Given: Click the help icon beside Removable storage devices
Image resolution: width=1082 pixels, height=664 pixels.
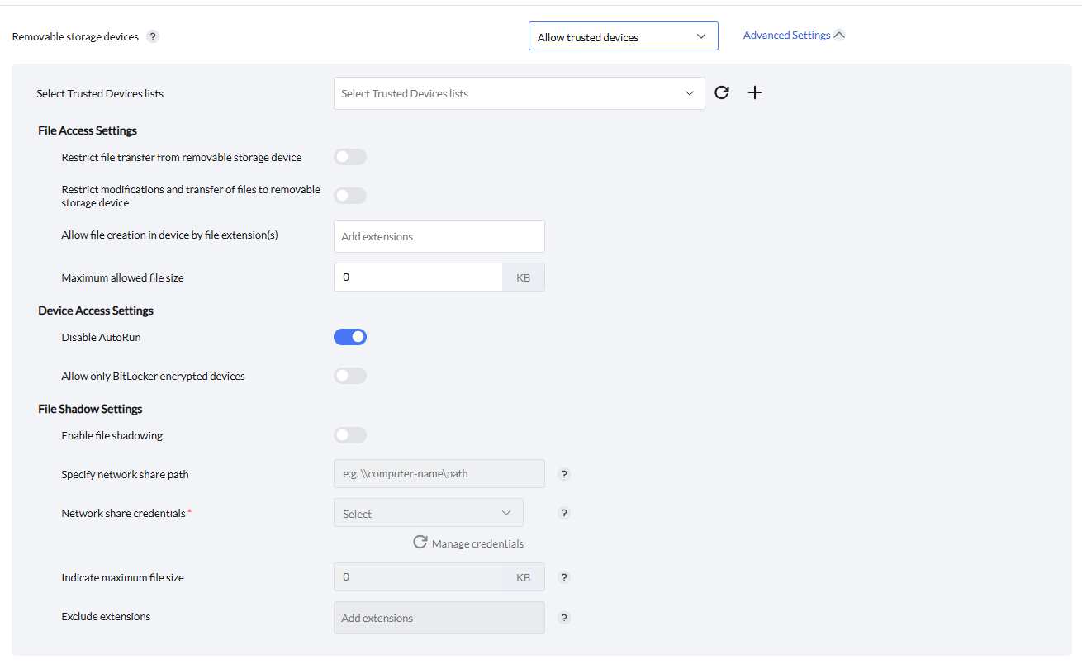Looking at the screenshot, I should (153, 36).
